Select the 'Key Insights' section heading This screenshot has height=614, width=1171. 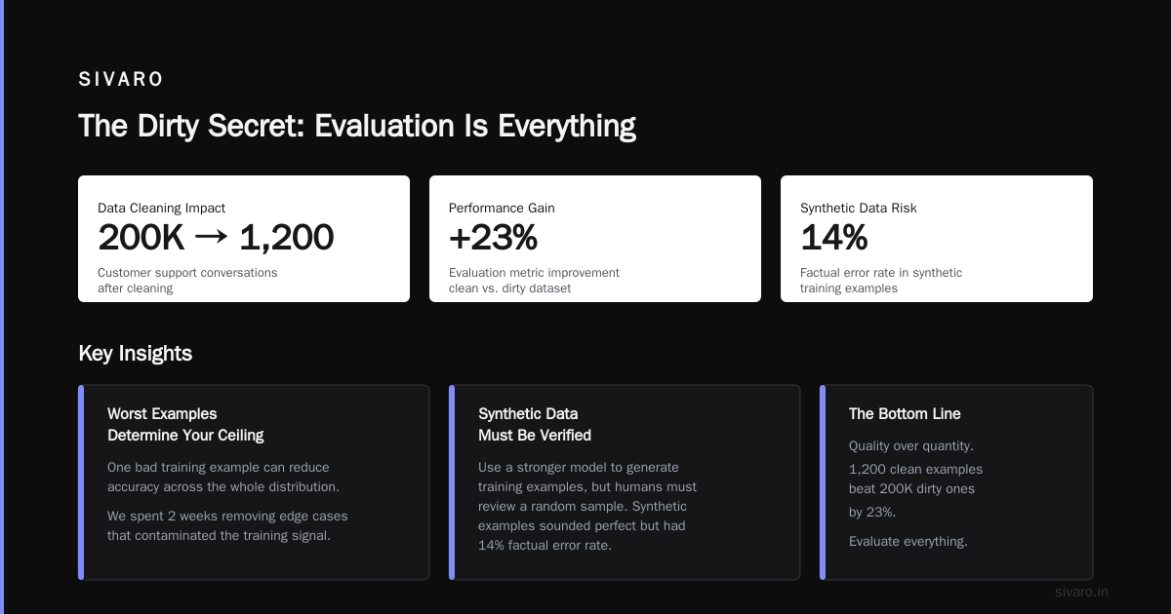(135, 354)
